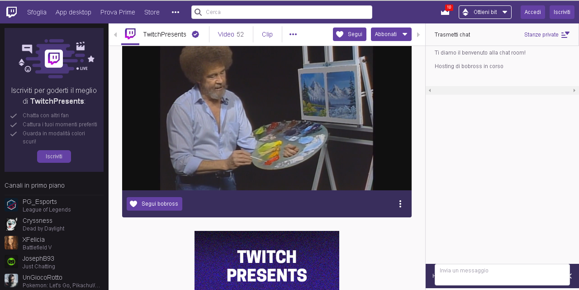Click the Segui bobross button

coord(154,204)
